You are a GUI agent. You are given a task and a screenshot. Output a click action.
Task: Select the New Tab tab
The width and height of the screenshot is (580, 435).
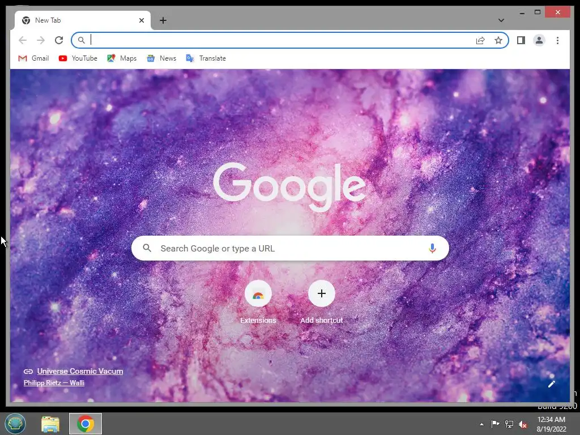[83, 20]
